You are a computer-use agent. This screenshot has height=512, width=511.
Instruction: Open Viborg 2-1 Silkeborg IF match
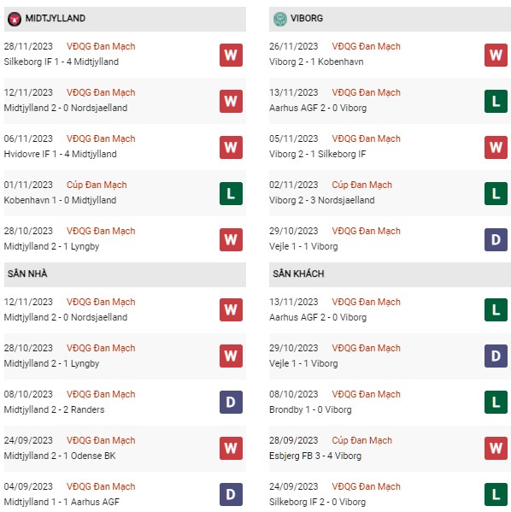317,154
